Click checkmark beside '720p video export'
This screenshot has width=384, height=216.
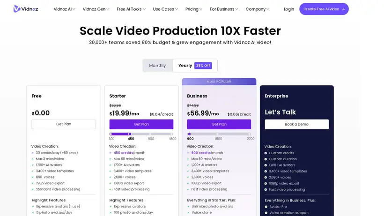(x=33, y=183)
